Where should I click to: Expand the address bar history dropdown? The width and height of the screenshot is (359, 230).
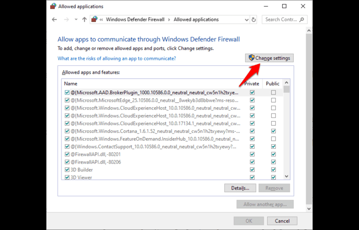[x=247, y=20]
